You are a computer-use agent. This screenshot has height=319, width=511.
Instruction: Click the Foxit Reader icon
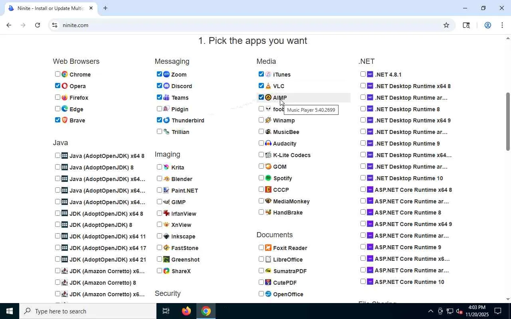[268, 248]
